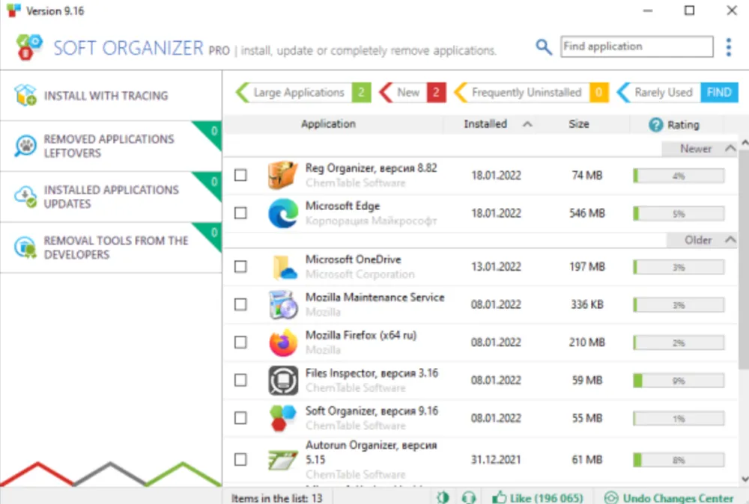Check the Microsoft OneDrive checkbox
Image resolution: width=749 pixels, height=504 pixels.
[x=240, y=266]
